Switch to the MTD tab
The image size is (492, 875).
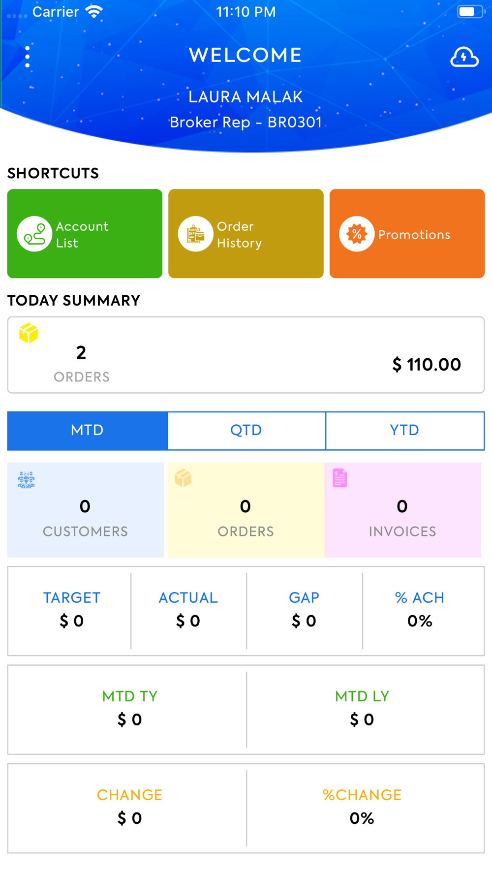point(88,431)
